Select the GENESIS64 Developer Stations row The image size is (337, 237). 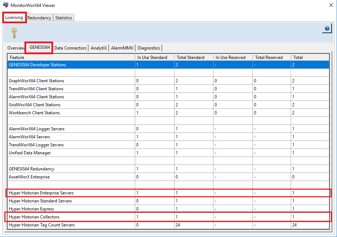(x=168, y=64)
